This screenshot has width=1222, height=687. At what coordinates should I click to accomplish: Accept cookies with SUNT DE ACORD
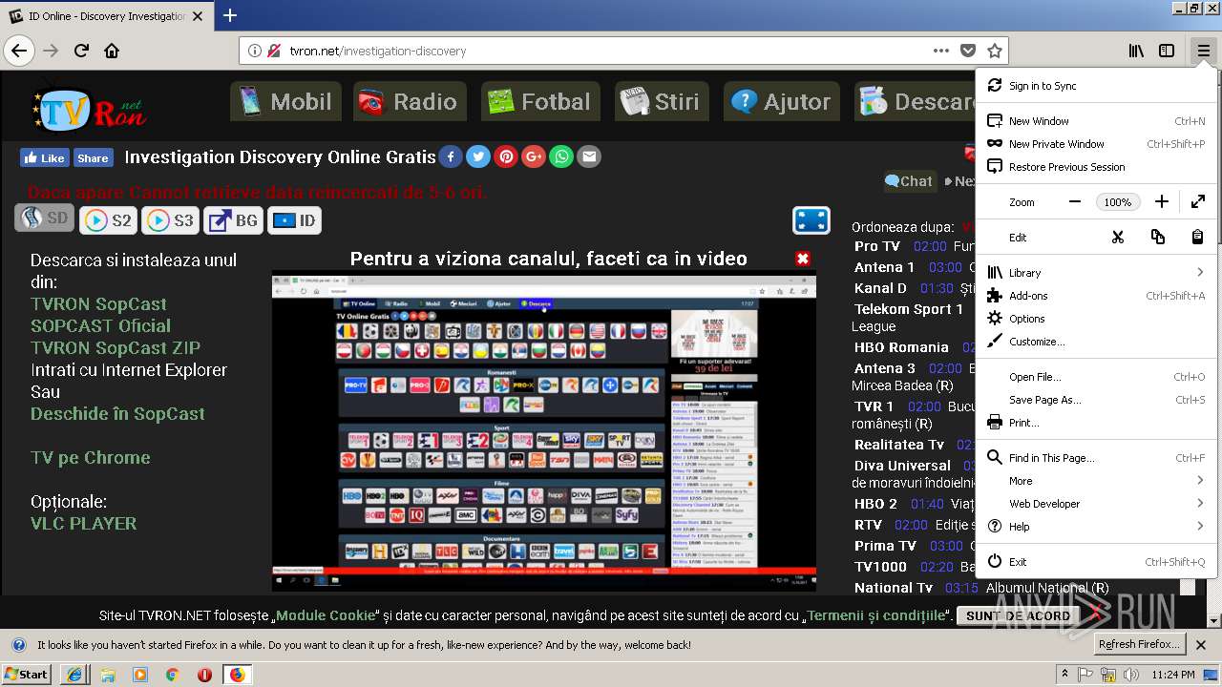pos(1019,615)
